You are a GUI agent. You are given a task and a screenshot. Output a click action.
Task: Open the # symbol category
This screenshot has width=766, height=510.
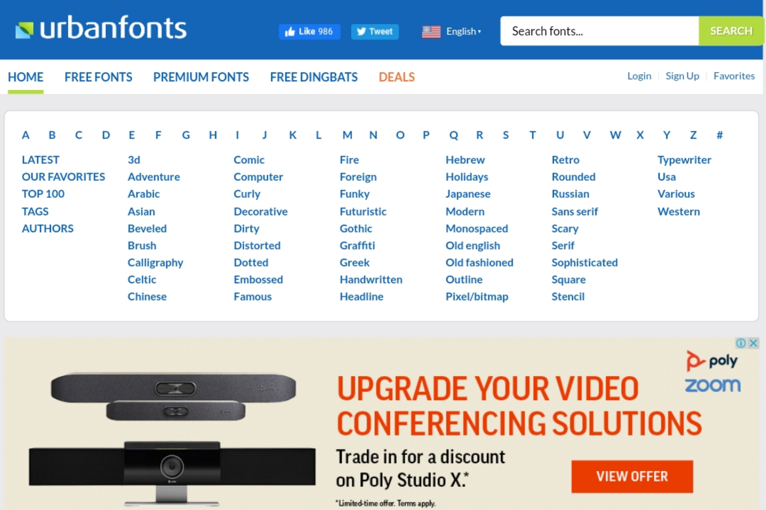[719, 134]
